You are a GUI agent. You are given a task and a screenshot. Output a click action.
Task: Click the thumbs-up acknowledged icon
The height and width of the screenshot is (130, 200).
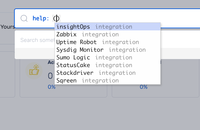[34, 70]
